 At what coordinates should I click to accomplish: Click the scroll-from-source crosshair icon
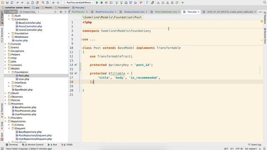(55, 12)
